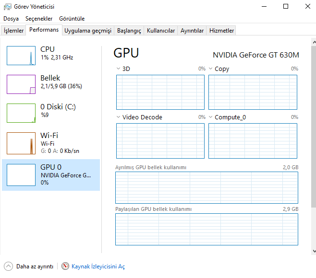
Task: Switch to the Hizmetler tab
Action: pyautogui.click(x=221, y=31)
